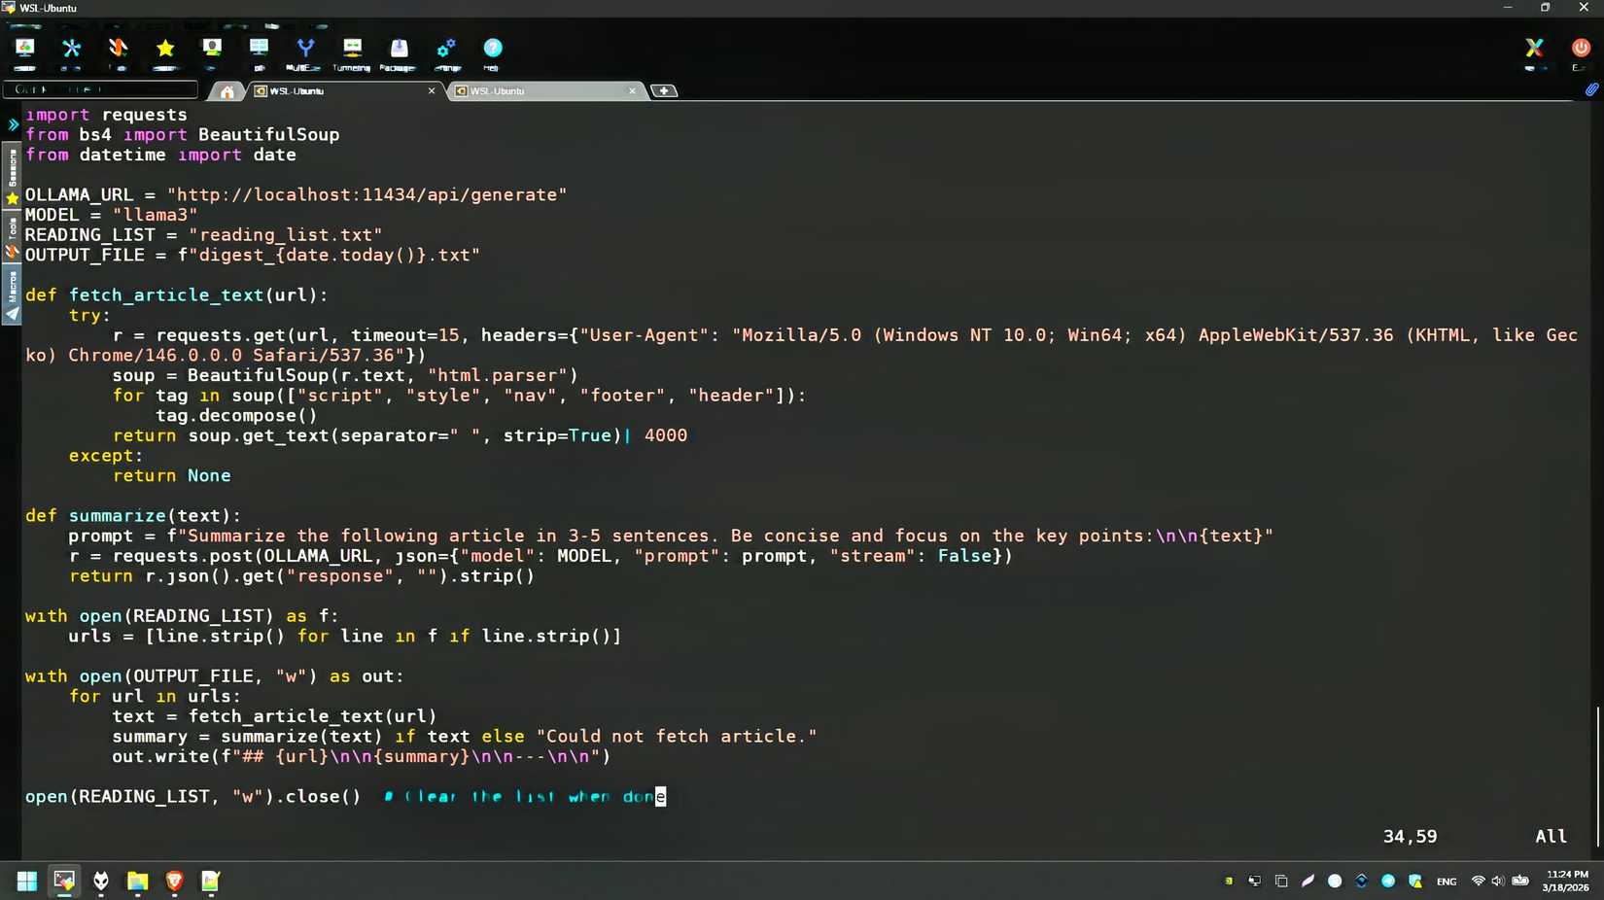Viewport: 1604px width, 900px height.
Task: Open the Brave browser taskbar icon
Action: tap(174, 882)
